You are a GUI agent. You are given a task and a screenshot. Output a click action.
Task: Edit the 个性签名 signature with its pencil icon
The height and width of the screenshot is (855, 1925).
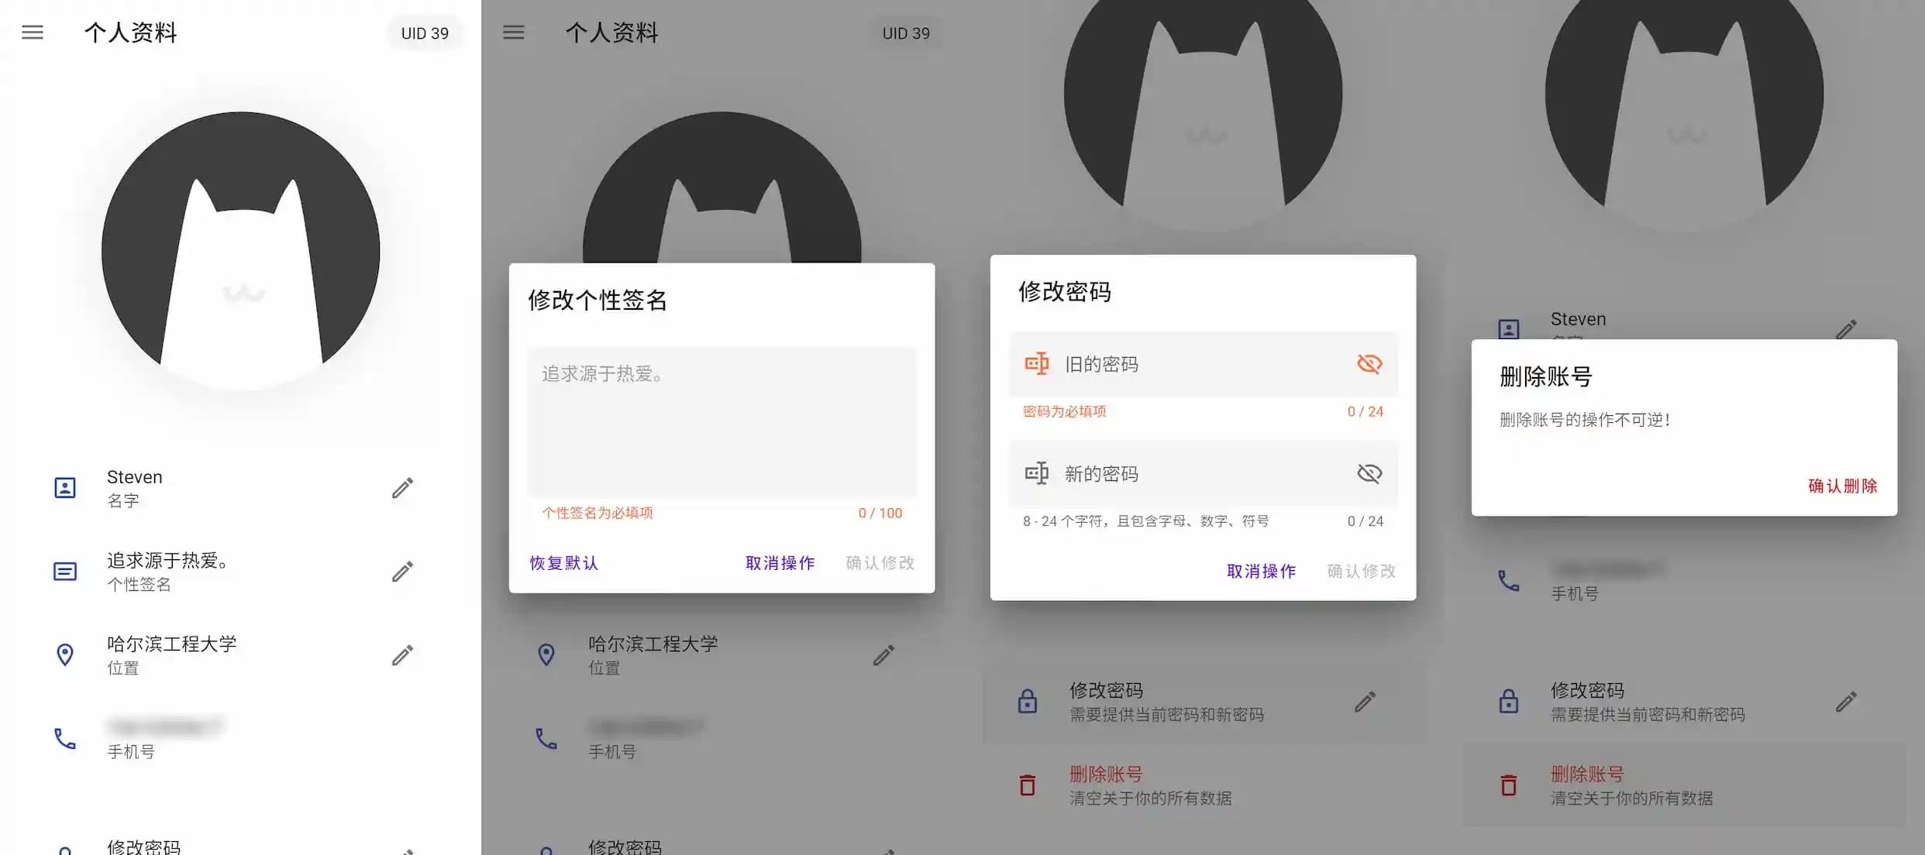(401, 571)
